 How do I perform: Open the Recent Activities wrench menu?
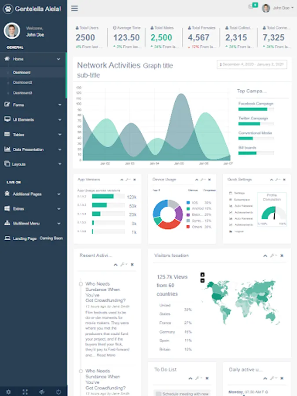click(x=124, y=264)
